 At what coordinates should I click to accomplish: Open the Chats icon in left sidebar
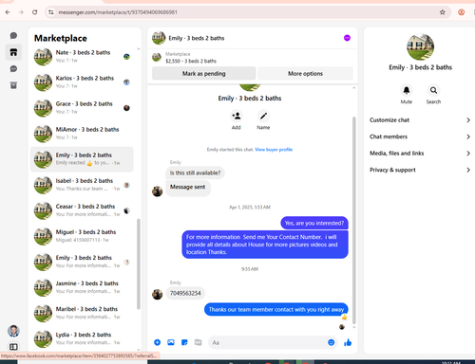pyautogui.click(x=13, y=35)
